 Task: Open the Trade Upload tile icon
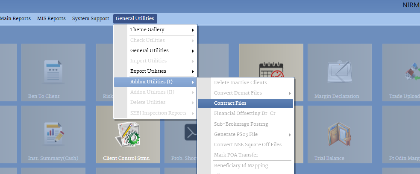click(410, 71)
